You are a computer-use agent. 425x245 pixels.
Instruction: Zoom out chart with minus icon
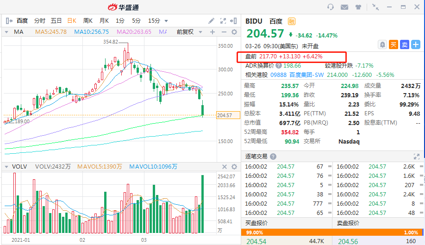pyautogui.click(x=224, y=32)
